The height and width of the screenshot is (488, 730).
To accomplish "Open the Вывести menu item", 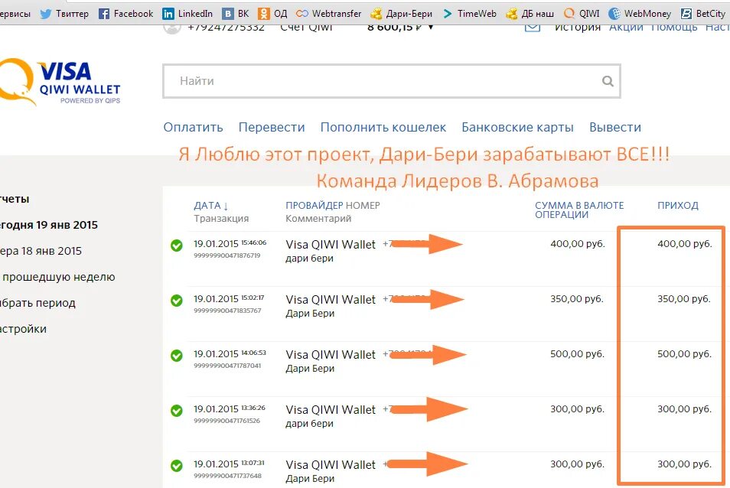I will click(x=615, y=127).
